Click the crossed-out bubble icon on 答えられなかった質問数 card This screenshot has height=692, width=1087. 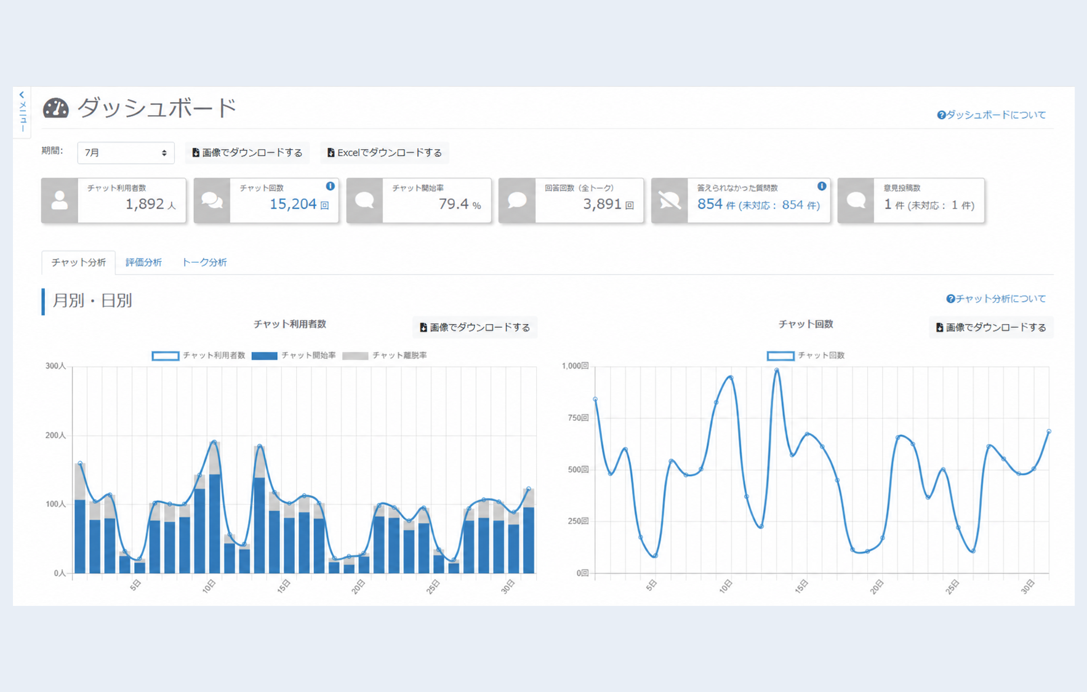(x=670, y=201)
